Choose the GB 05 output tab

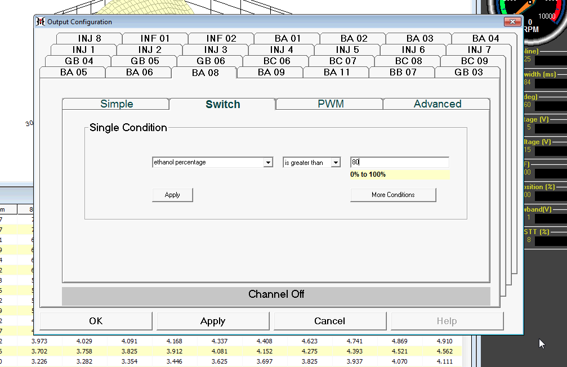point(145,61)
